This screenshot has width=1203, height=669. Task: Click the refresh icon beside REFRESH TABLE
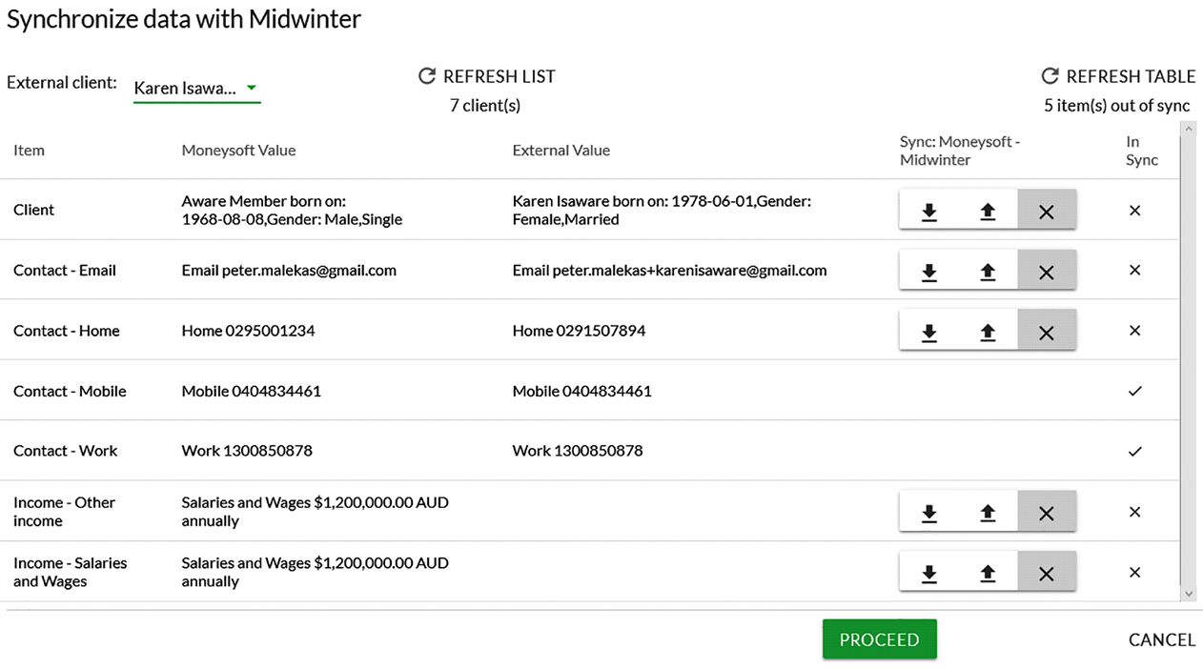(x=1050, y=76)
